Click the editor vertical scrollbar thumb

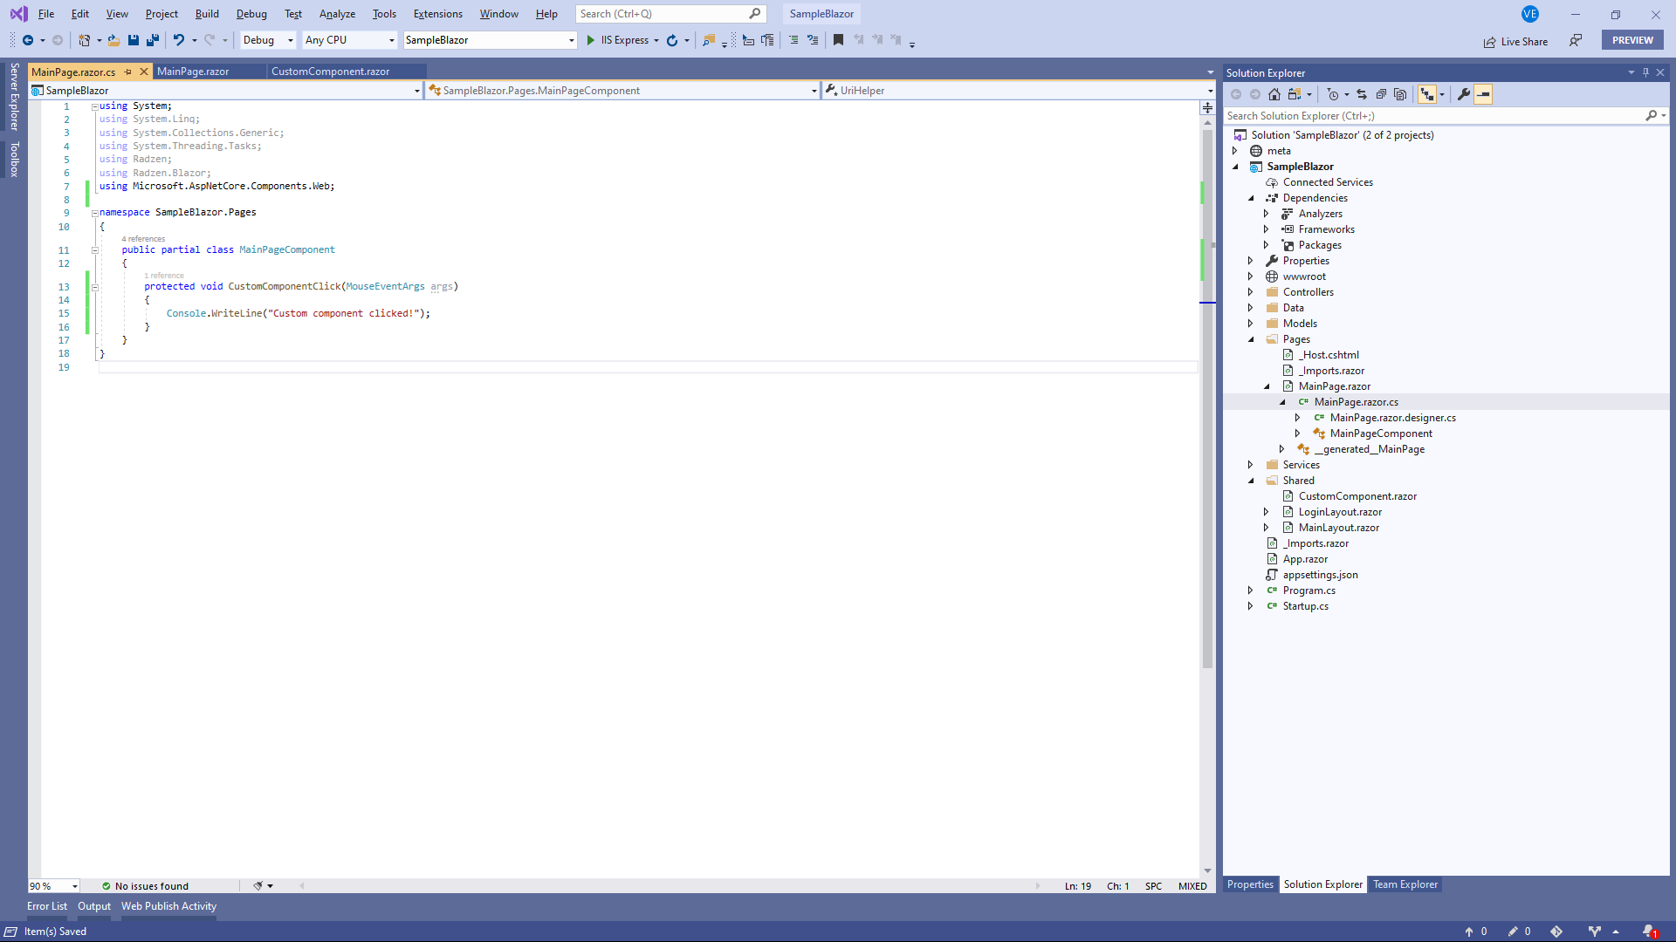coord(1207,397)
